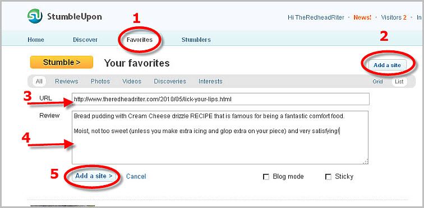Show Interests filter
Image resolution: width=424 pixels, height=208 pixels.
[210, 82]
